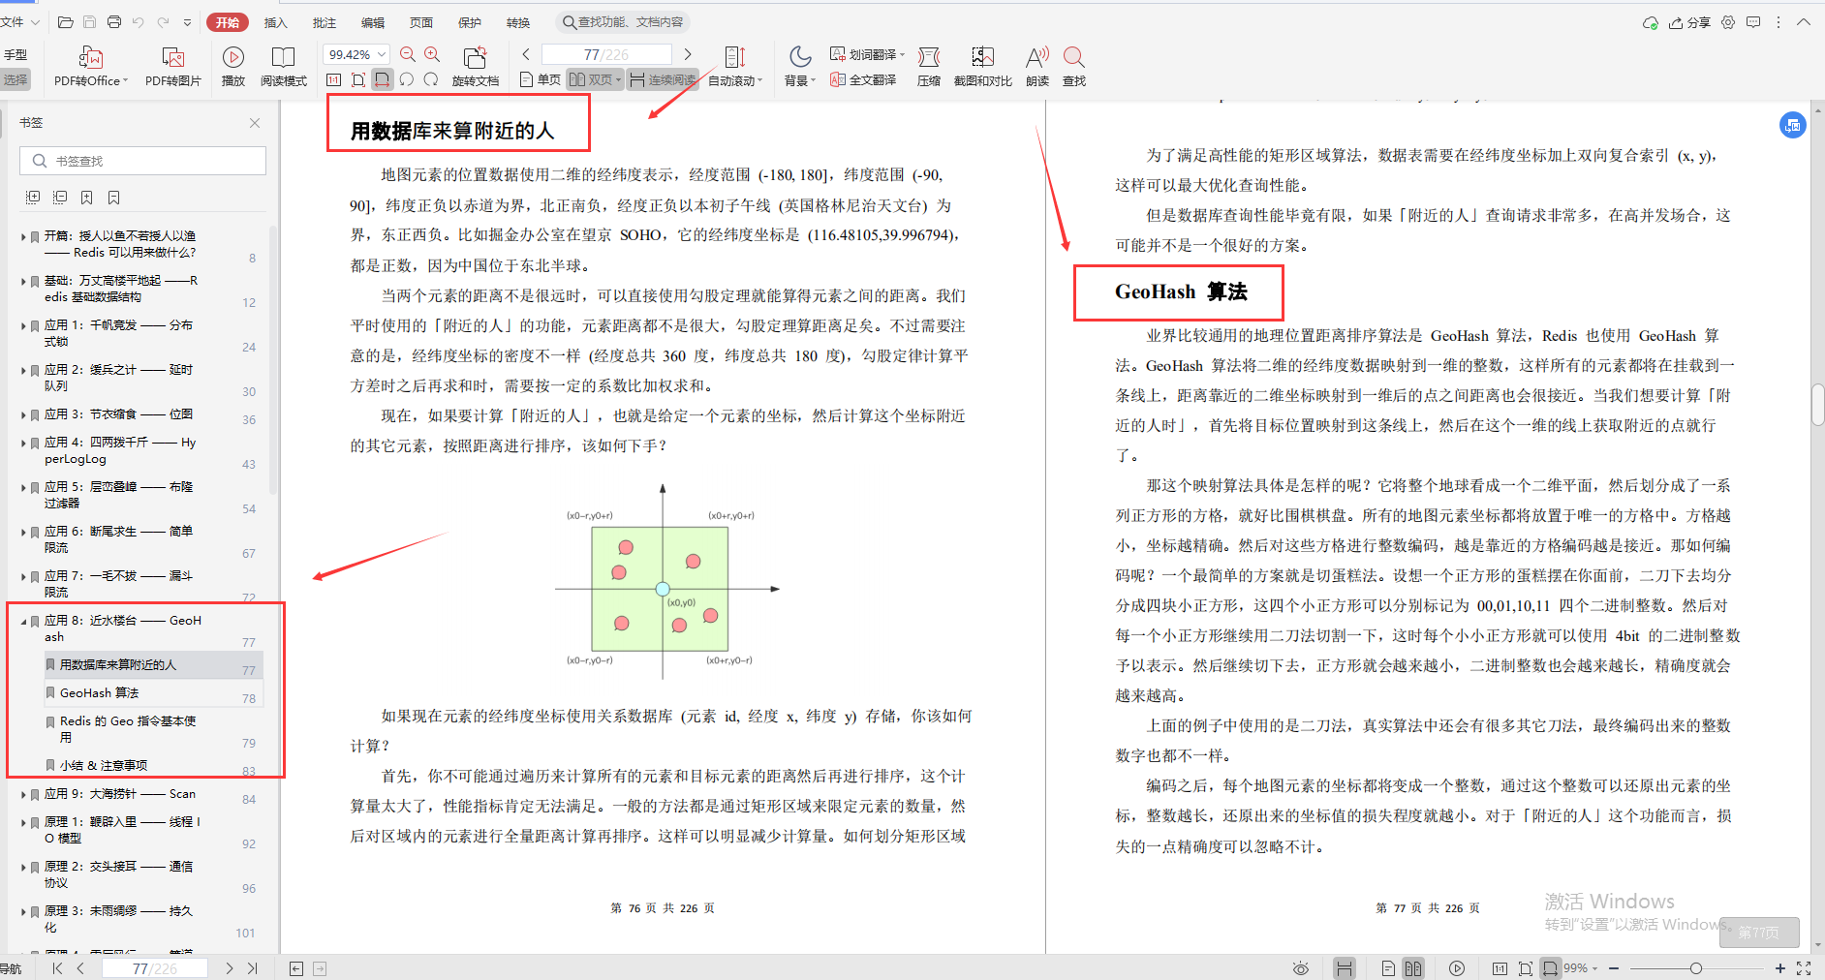The image size is (1825, 980).
Task: Start 朗读 text-to-speech reading
Action: pos(1036,64)
